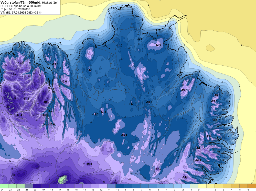The width and height of the screenshot is (256, 191).
Task: Click the -11.0 temperature label
Action: (x=119, y=46)
